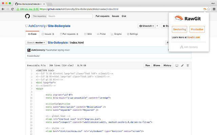The width and height of the screenshot is (217, 135).
Task: Go back with the browser back arrow
Action: (3, 9)
